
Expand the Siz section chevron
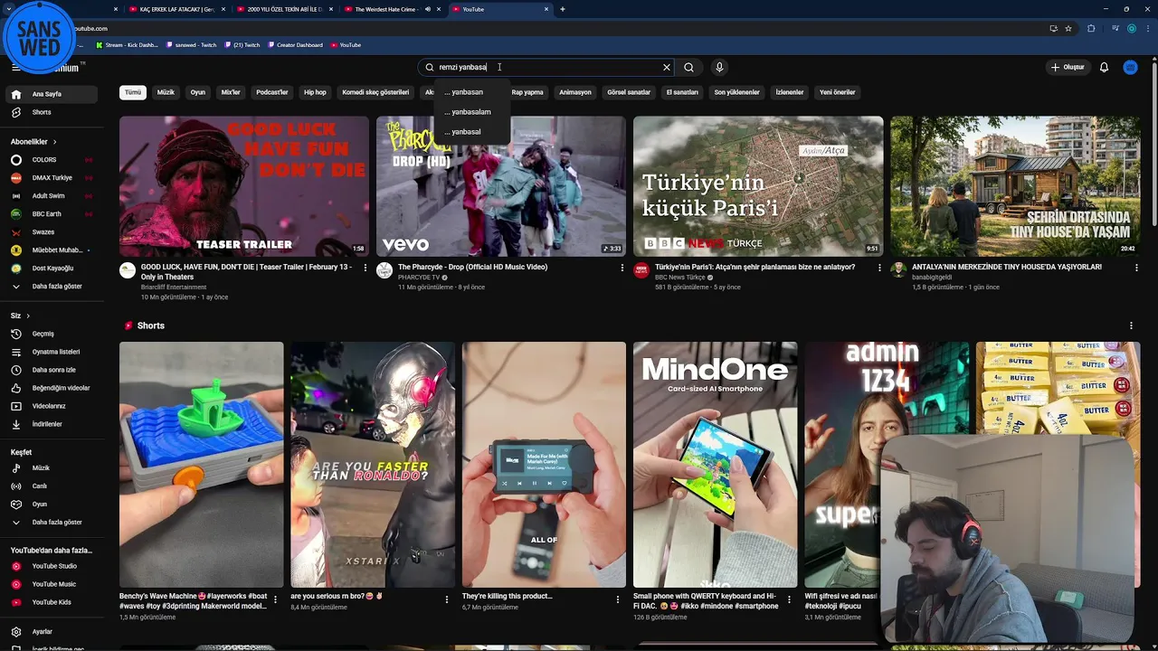[x=28, y=316]
